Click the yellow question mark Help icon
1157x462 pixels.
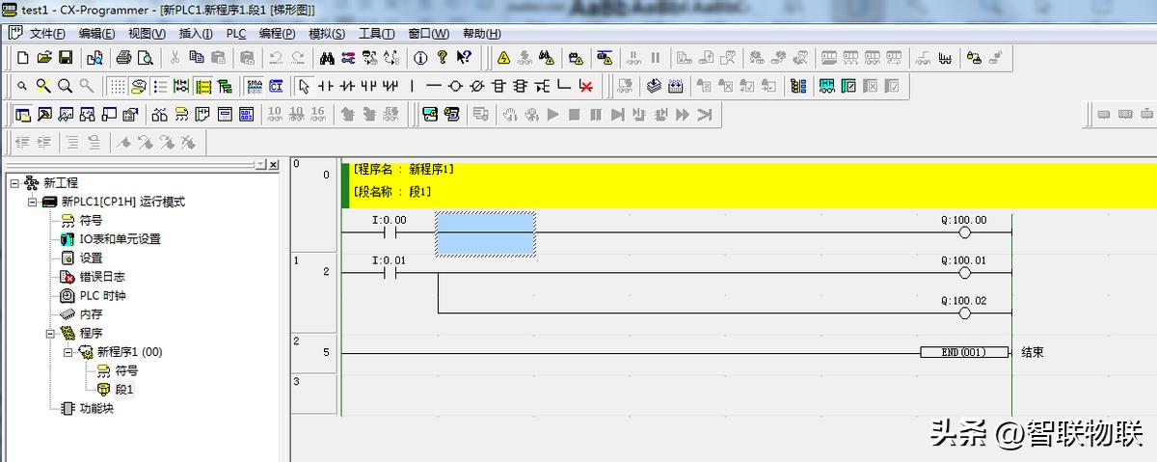pos(443,58)
